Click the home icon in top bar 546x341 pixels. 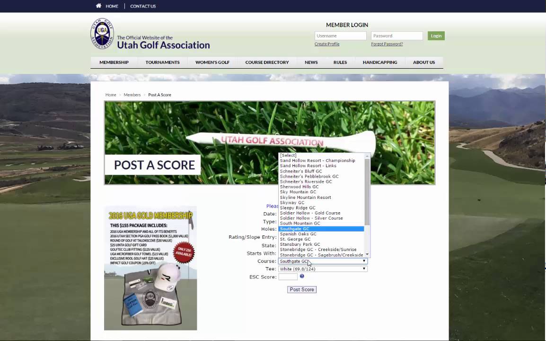(98, 6)
